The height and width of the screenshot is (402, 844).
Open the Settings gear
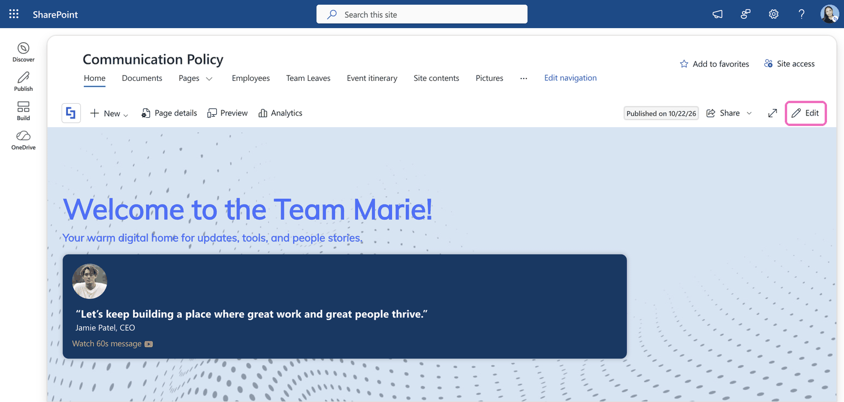pos(774,14)
